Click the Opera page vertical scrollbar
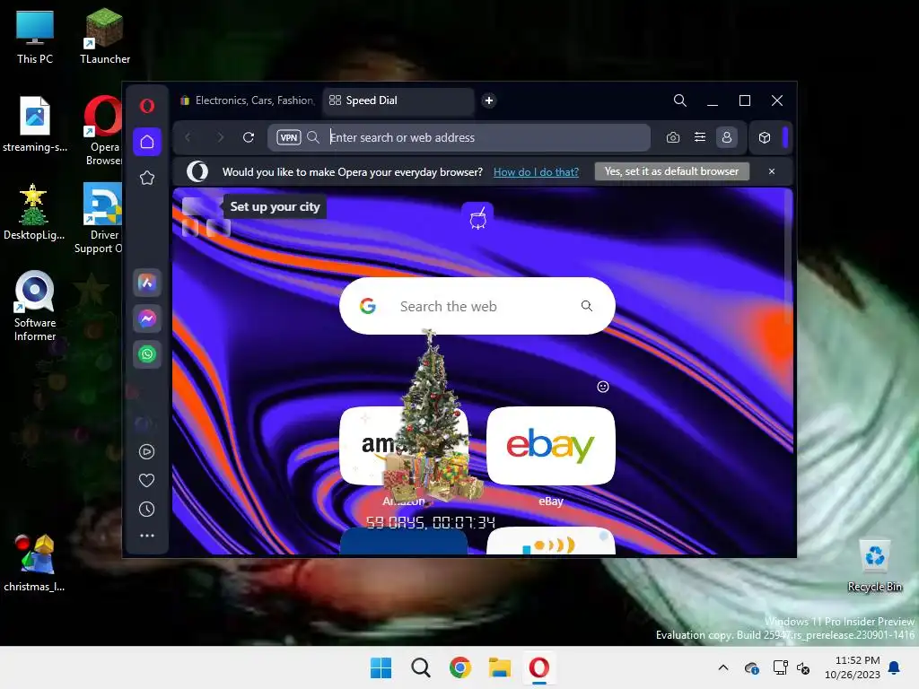Viewport: 919px width, 689px height. 789,257
